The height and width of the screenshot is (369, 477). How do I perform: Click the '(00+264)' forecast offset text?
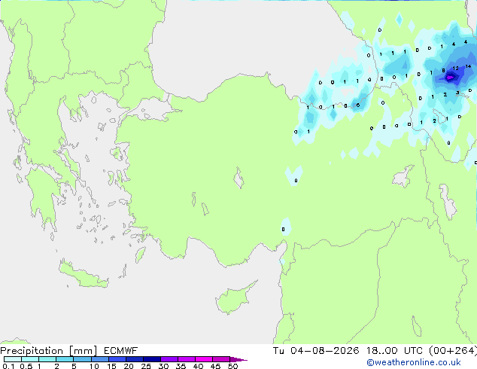tap(453, 351)
